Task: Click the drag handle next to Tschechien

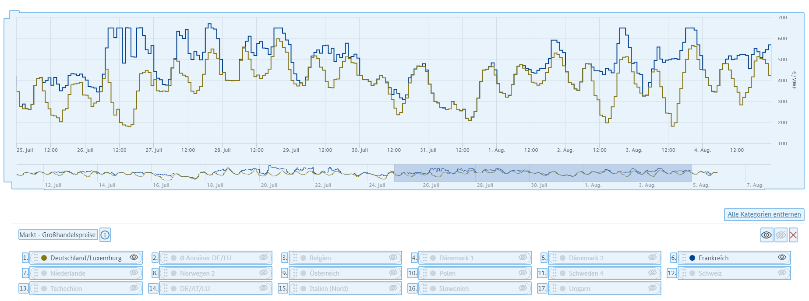Action: (36, 288)
